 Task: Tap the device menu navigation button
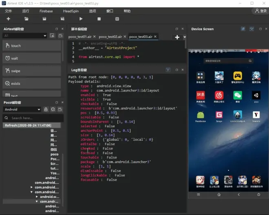198,195
